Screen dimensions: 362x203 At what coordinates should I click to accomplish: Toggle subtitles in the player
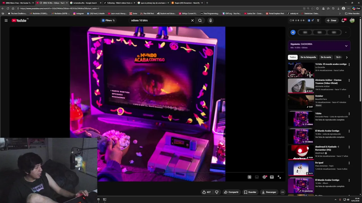click(257, 177)
